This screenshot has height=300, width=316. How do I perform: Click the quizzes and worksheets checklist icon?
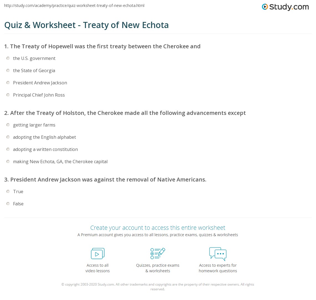point(157,253)
